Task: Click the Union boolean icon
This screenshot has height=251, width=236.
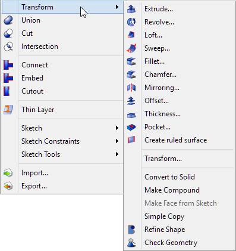Action: coord(8,20)
